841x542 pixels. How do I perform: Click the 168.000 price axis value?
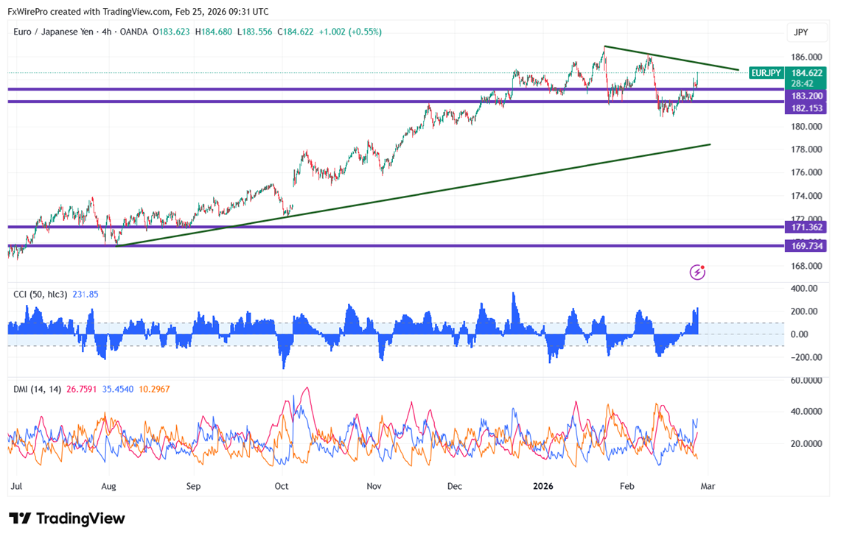(x=806, y=266)
